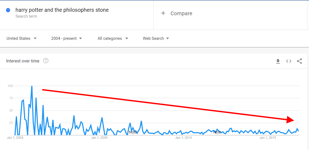309x150 pixels.
Task: Download the interest over time chart data
Action: coord(278,61)
